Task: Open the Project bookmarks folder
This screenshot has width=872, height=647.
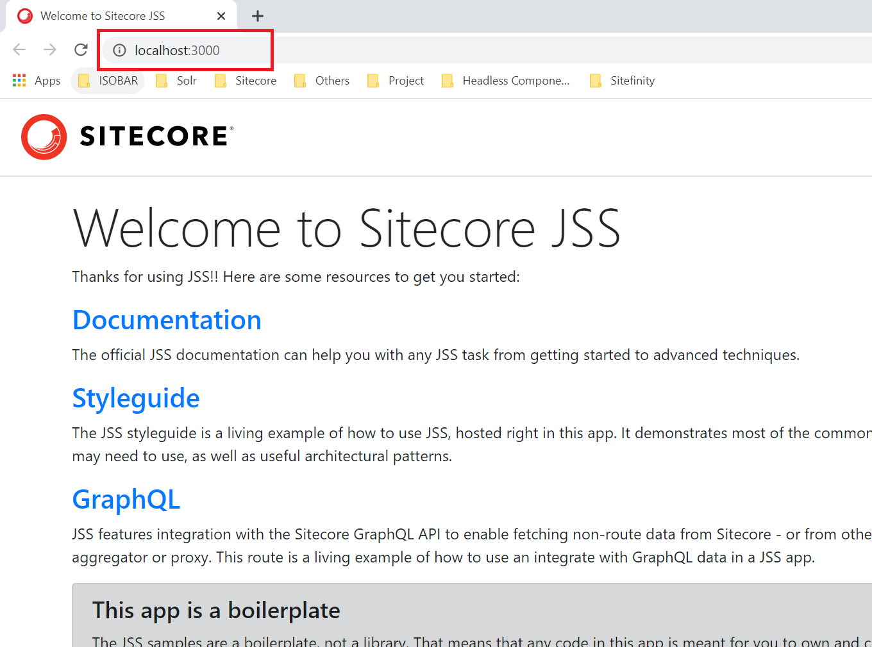Action: (x=396, y=80)
